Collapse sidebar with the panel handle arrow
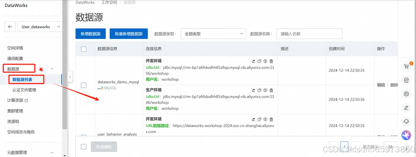Viewport: 416px width, 157px height. (x=70, y=77)
